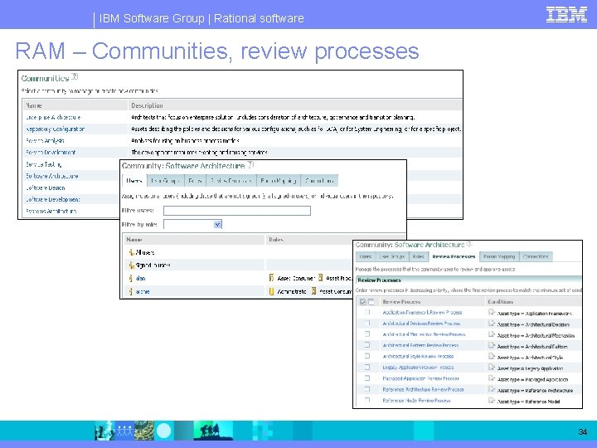Viewport: 597px width, 448px height.
Task: Select User Groups tab in the Users-list community window
Action: click(165, 181)
